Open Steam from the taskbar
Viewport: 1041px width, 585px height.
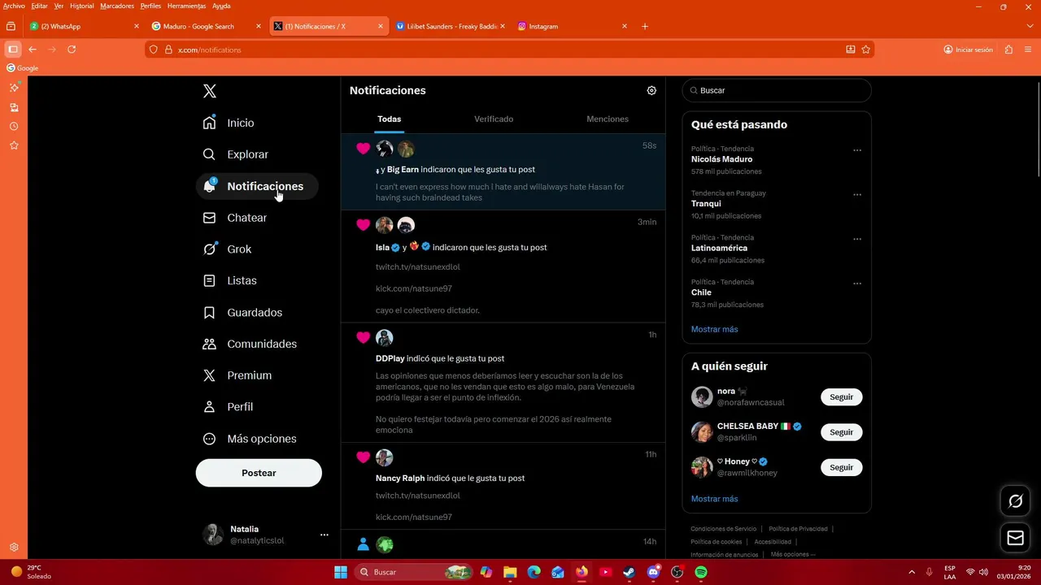[629, 572]
